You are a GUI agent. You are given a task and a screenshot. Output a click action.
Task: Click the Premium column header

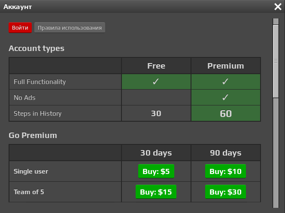pyautogui.click(x=226, y=66)
